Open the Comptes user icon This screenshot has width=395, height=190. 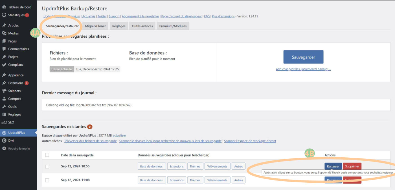tap(4, 99)
